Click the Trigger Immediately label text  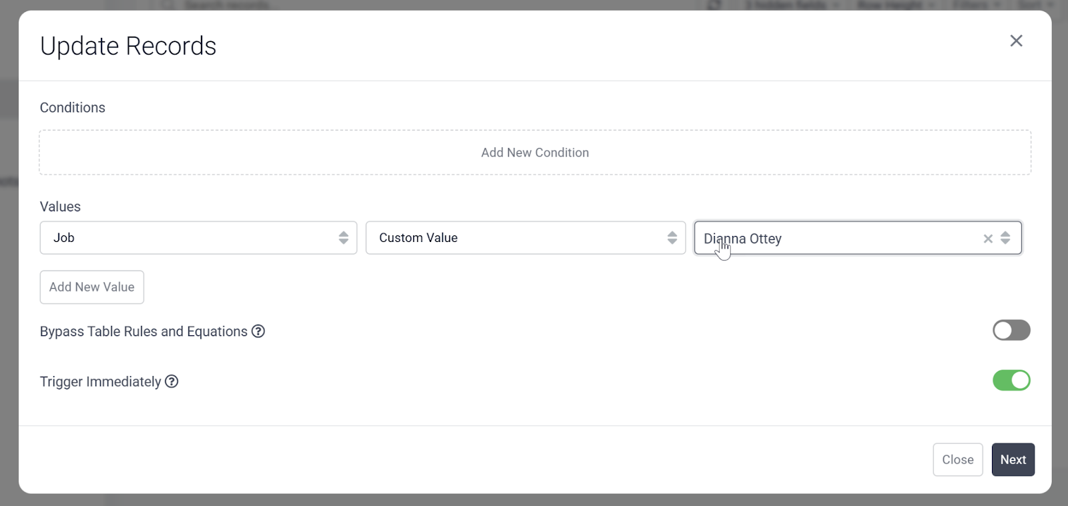click(x=100, y=381)
